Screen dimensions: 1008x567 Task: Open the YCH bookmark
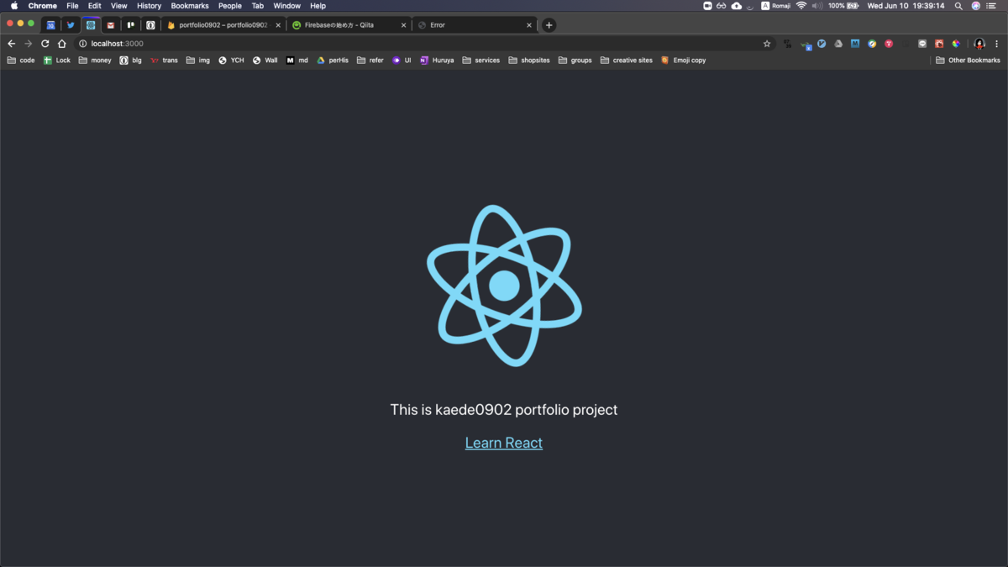pos(231,60)
